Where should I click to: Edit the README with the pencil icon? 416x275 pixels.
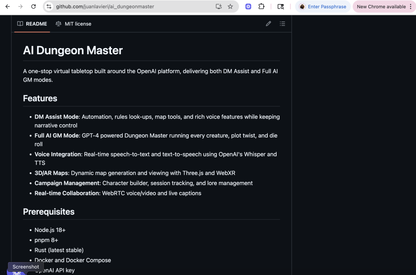click(268, 24)
